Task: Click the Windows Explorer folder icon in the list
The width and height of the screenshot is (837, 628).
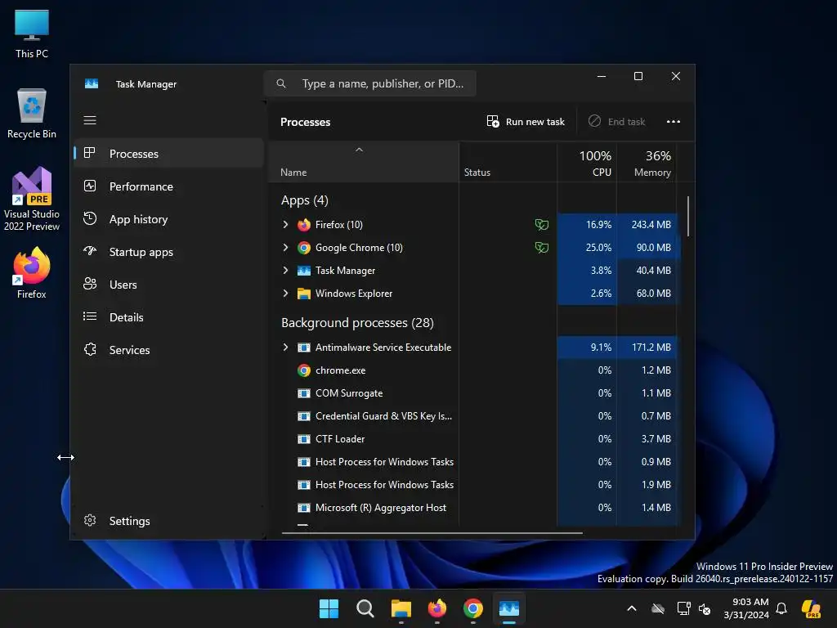Action: 304,294
